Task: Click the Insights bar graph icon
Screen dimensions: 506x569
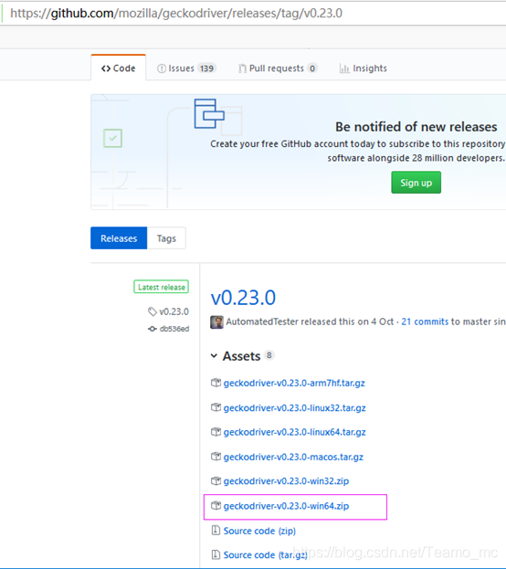Action: tap(344, 68)
